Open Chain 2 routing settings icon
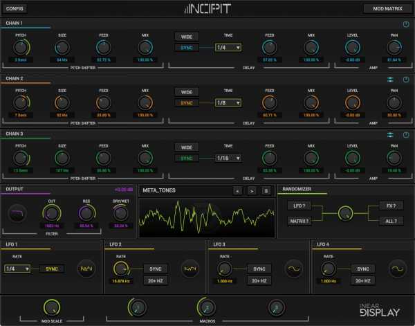Viewport: 415px width, 326px height. 390,80
